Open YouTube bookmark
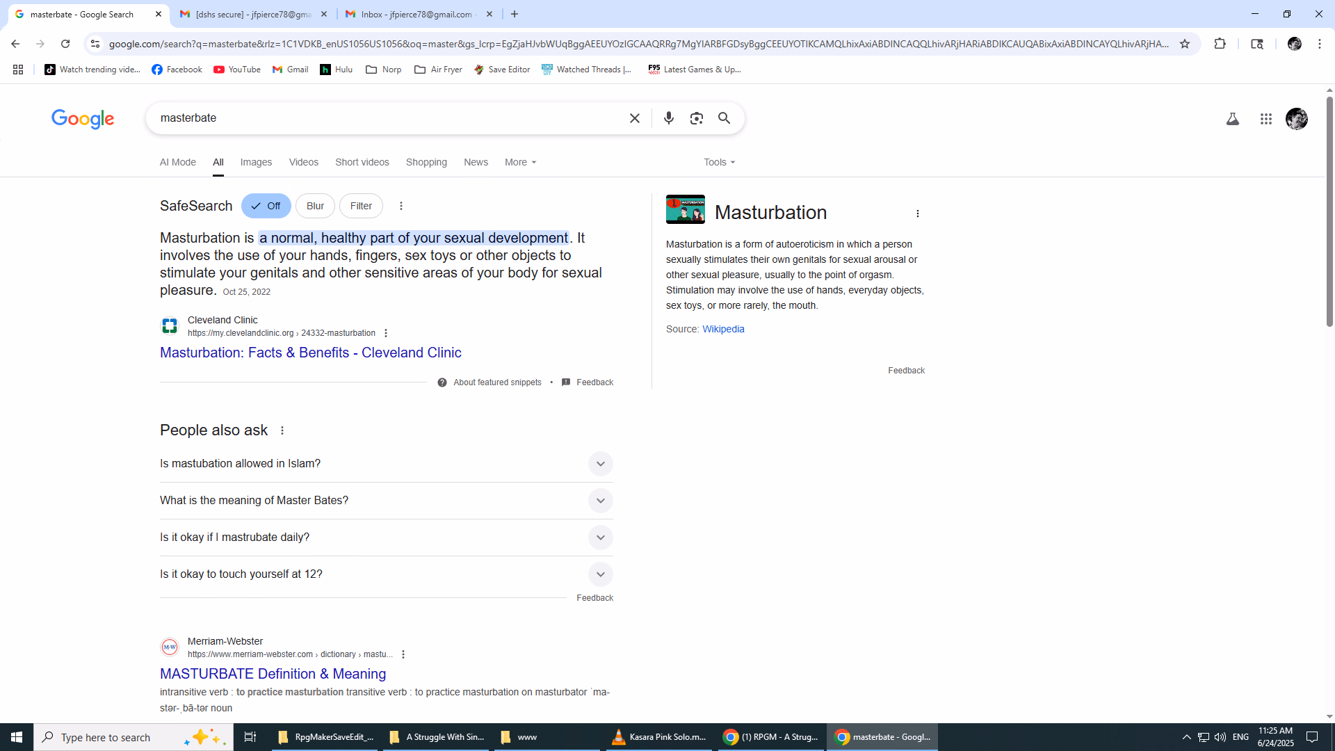The image size is (1335, 751). coord(236,70)
